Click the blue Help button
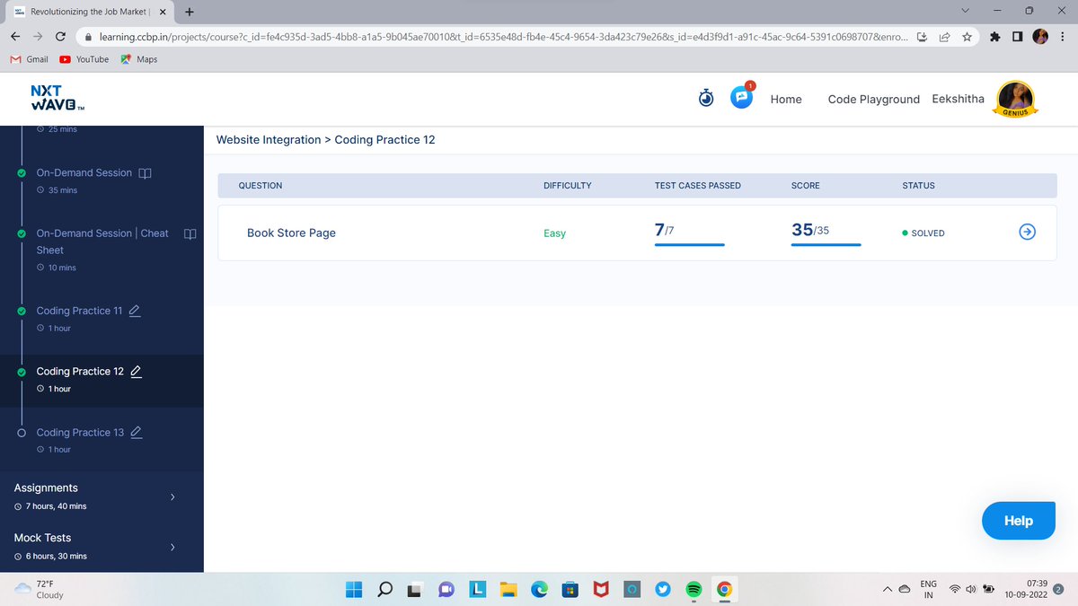1078x606 pixels. coord(1018,521)
